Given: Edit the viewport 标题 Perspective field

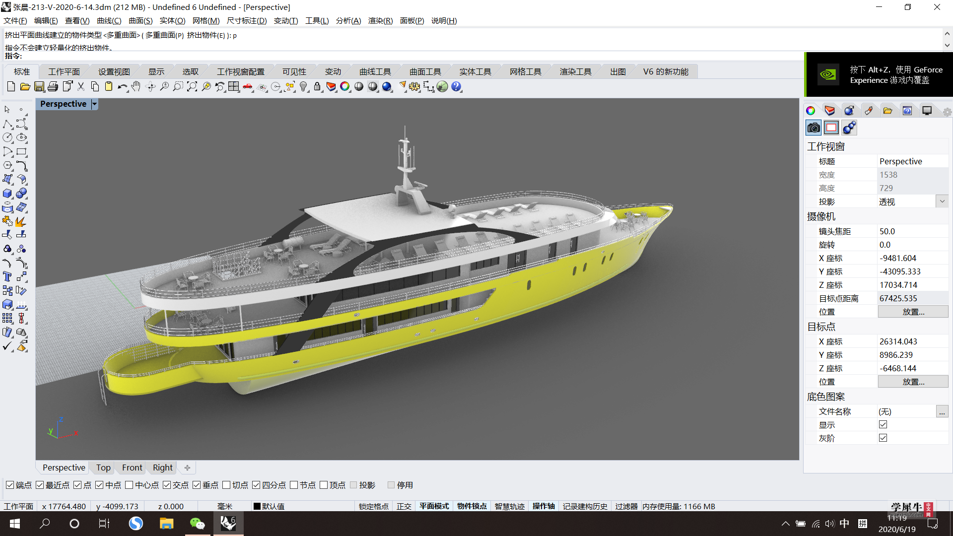Looking at the screenshot, I should (x=913, y=161).
